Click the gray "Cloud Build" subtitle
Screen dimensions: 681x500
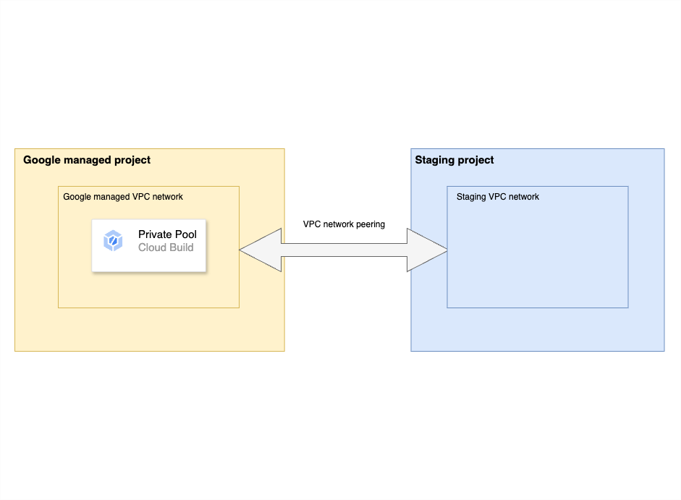(x=166, y=247)
